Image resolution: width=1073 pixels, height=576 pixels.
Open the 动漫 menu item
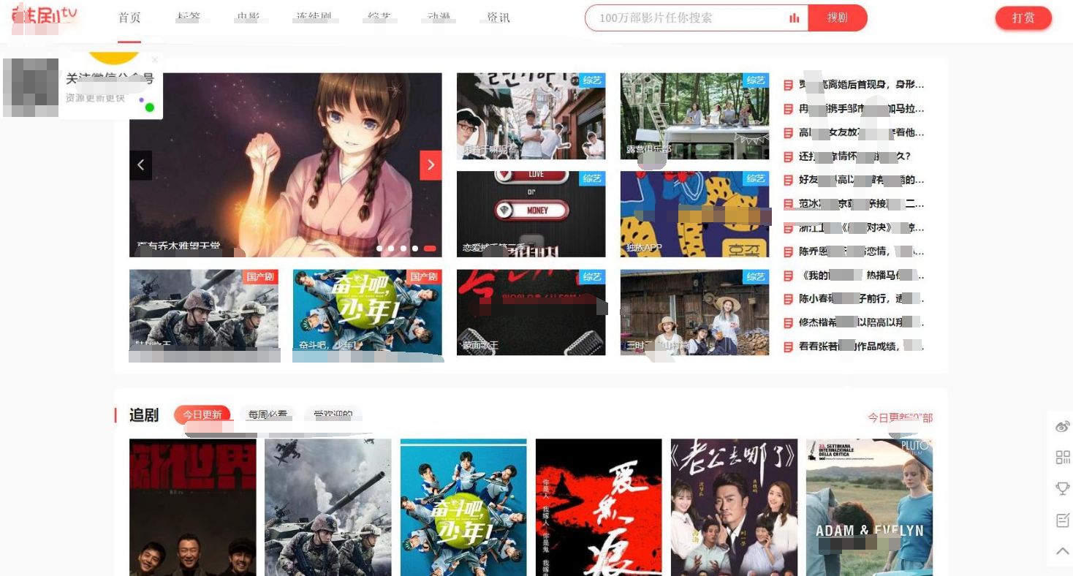point(438,18)
